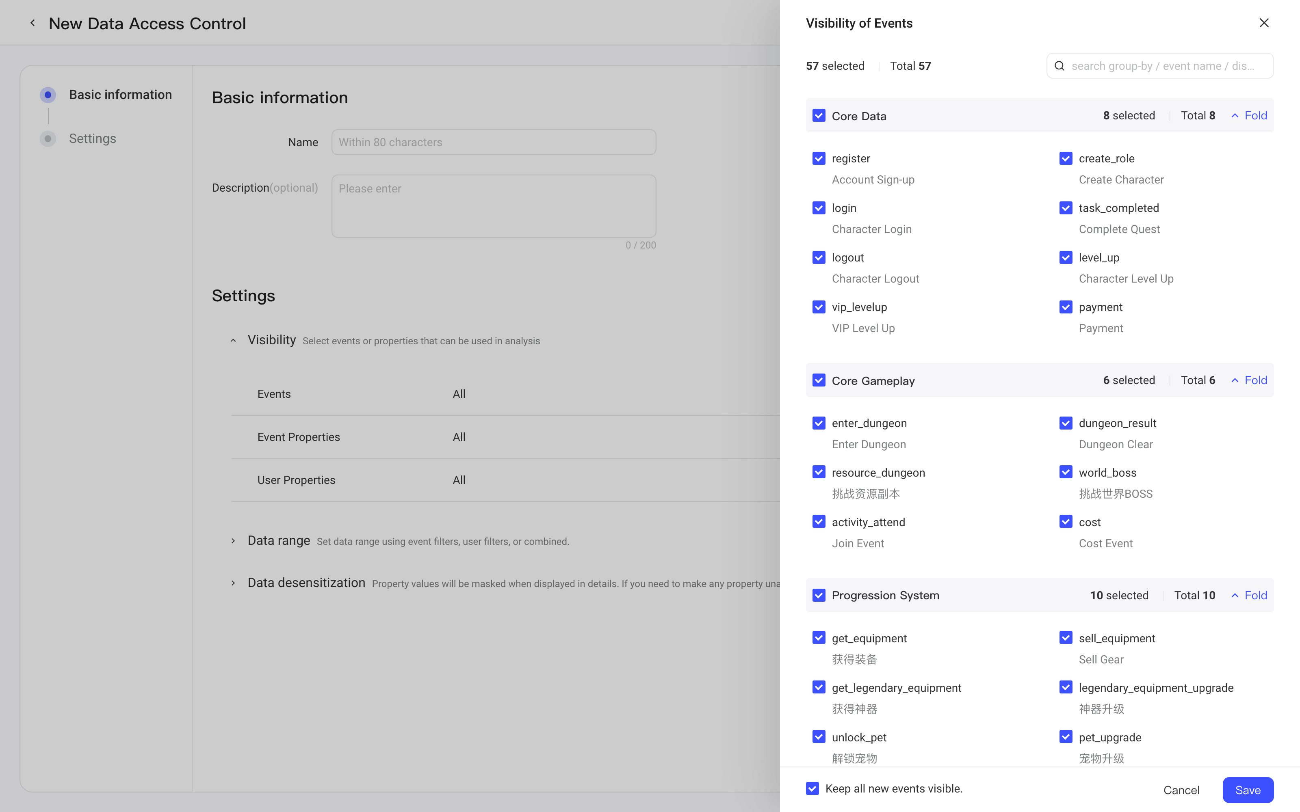Uncheck Progression System group checkbox
This screenshot has width=1300, height=812.
point(819,595)
